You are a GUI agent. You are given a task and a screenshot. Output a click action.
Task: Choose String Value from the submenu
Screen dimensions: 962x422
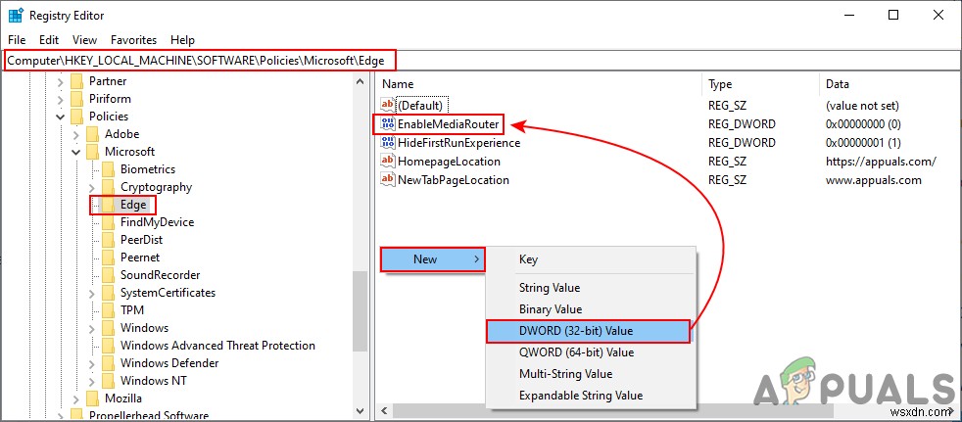tap(591, 288)
